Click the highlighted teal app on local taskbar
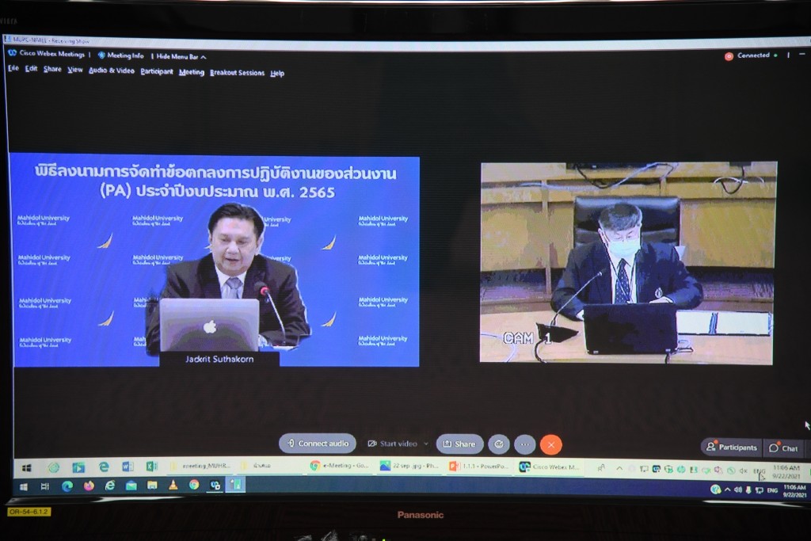Image resolution: width=811 pixels, height=541 pixels. coord(236,485)
